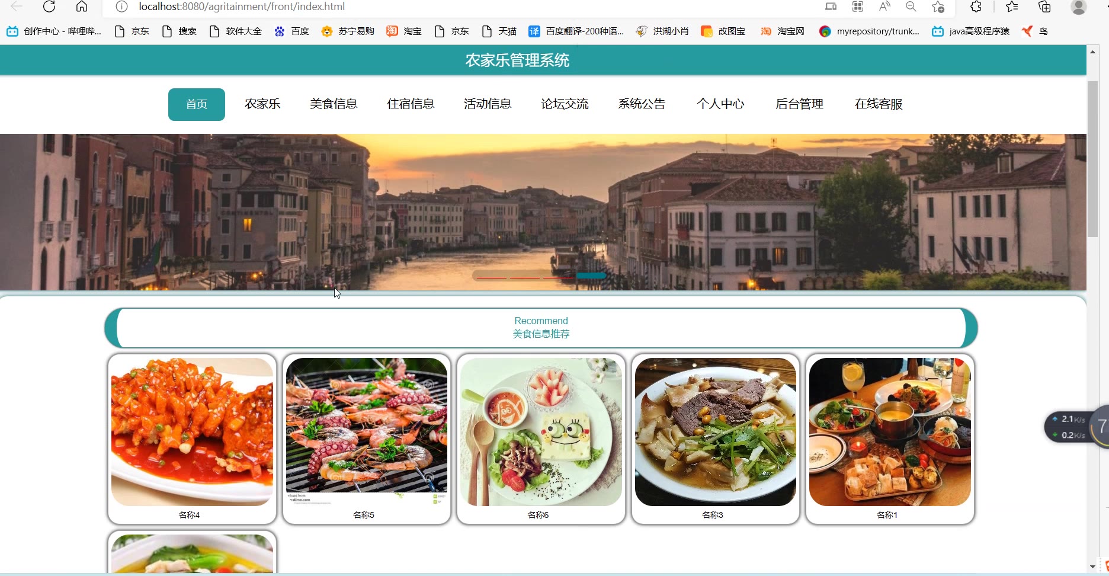
Task: Select the middle red carousel indicator
Action: click(525, 277)
